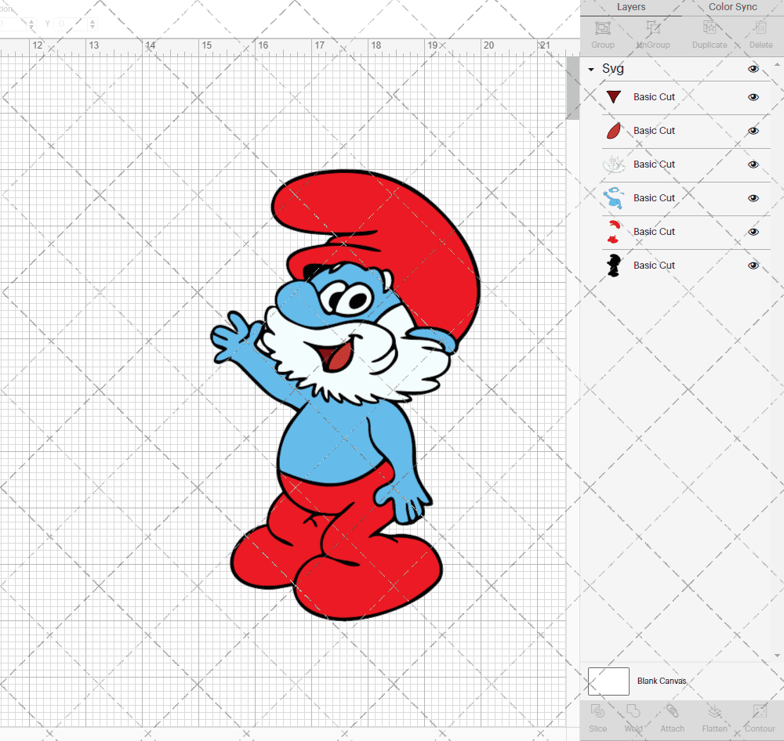Click the Attach paperclip icon
The image size is (784, 741).
pos(672,711)
